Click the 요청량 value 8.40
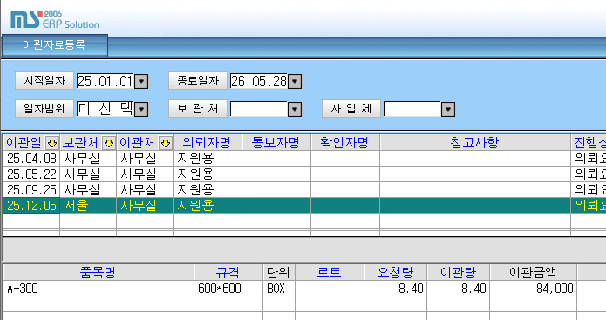Screen dimensions: 606x320 pyautogui.click(x=396, y=289)
